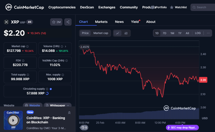Screen dimensions: 215x132
Task: Play the CoinBites XRP video
Action: (x=13, y=120)
